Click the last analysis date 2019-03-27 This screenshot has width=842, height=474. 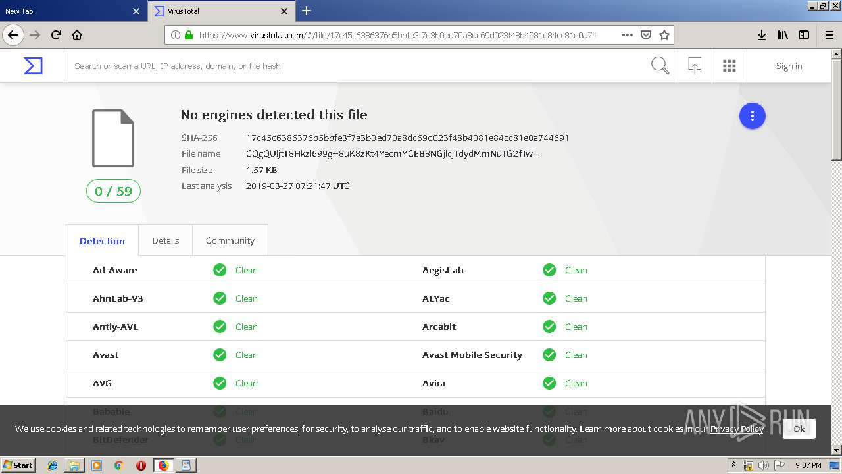point(297,186)
